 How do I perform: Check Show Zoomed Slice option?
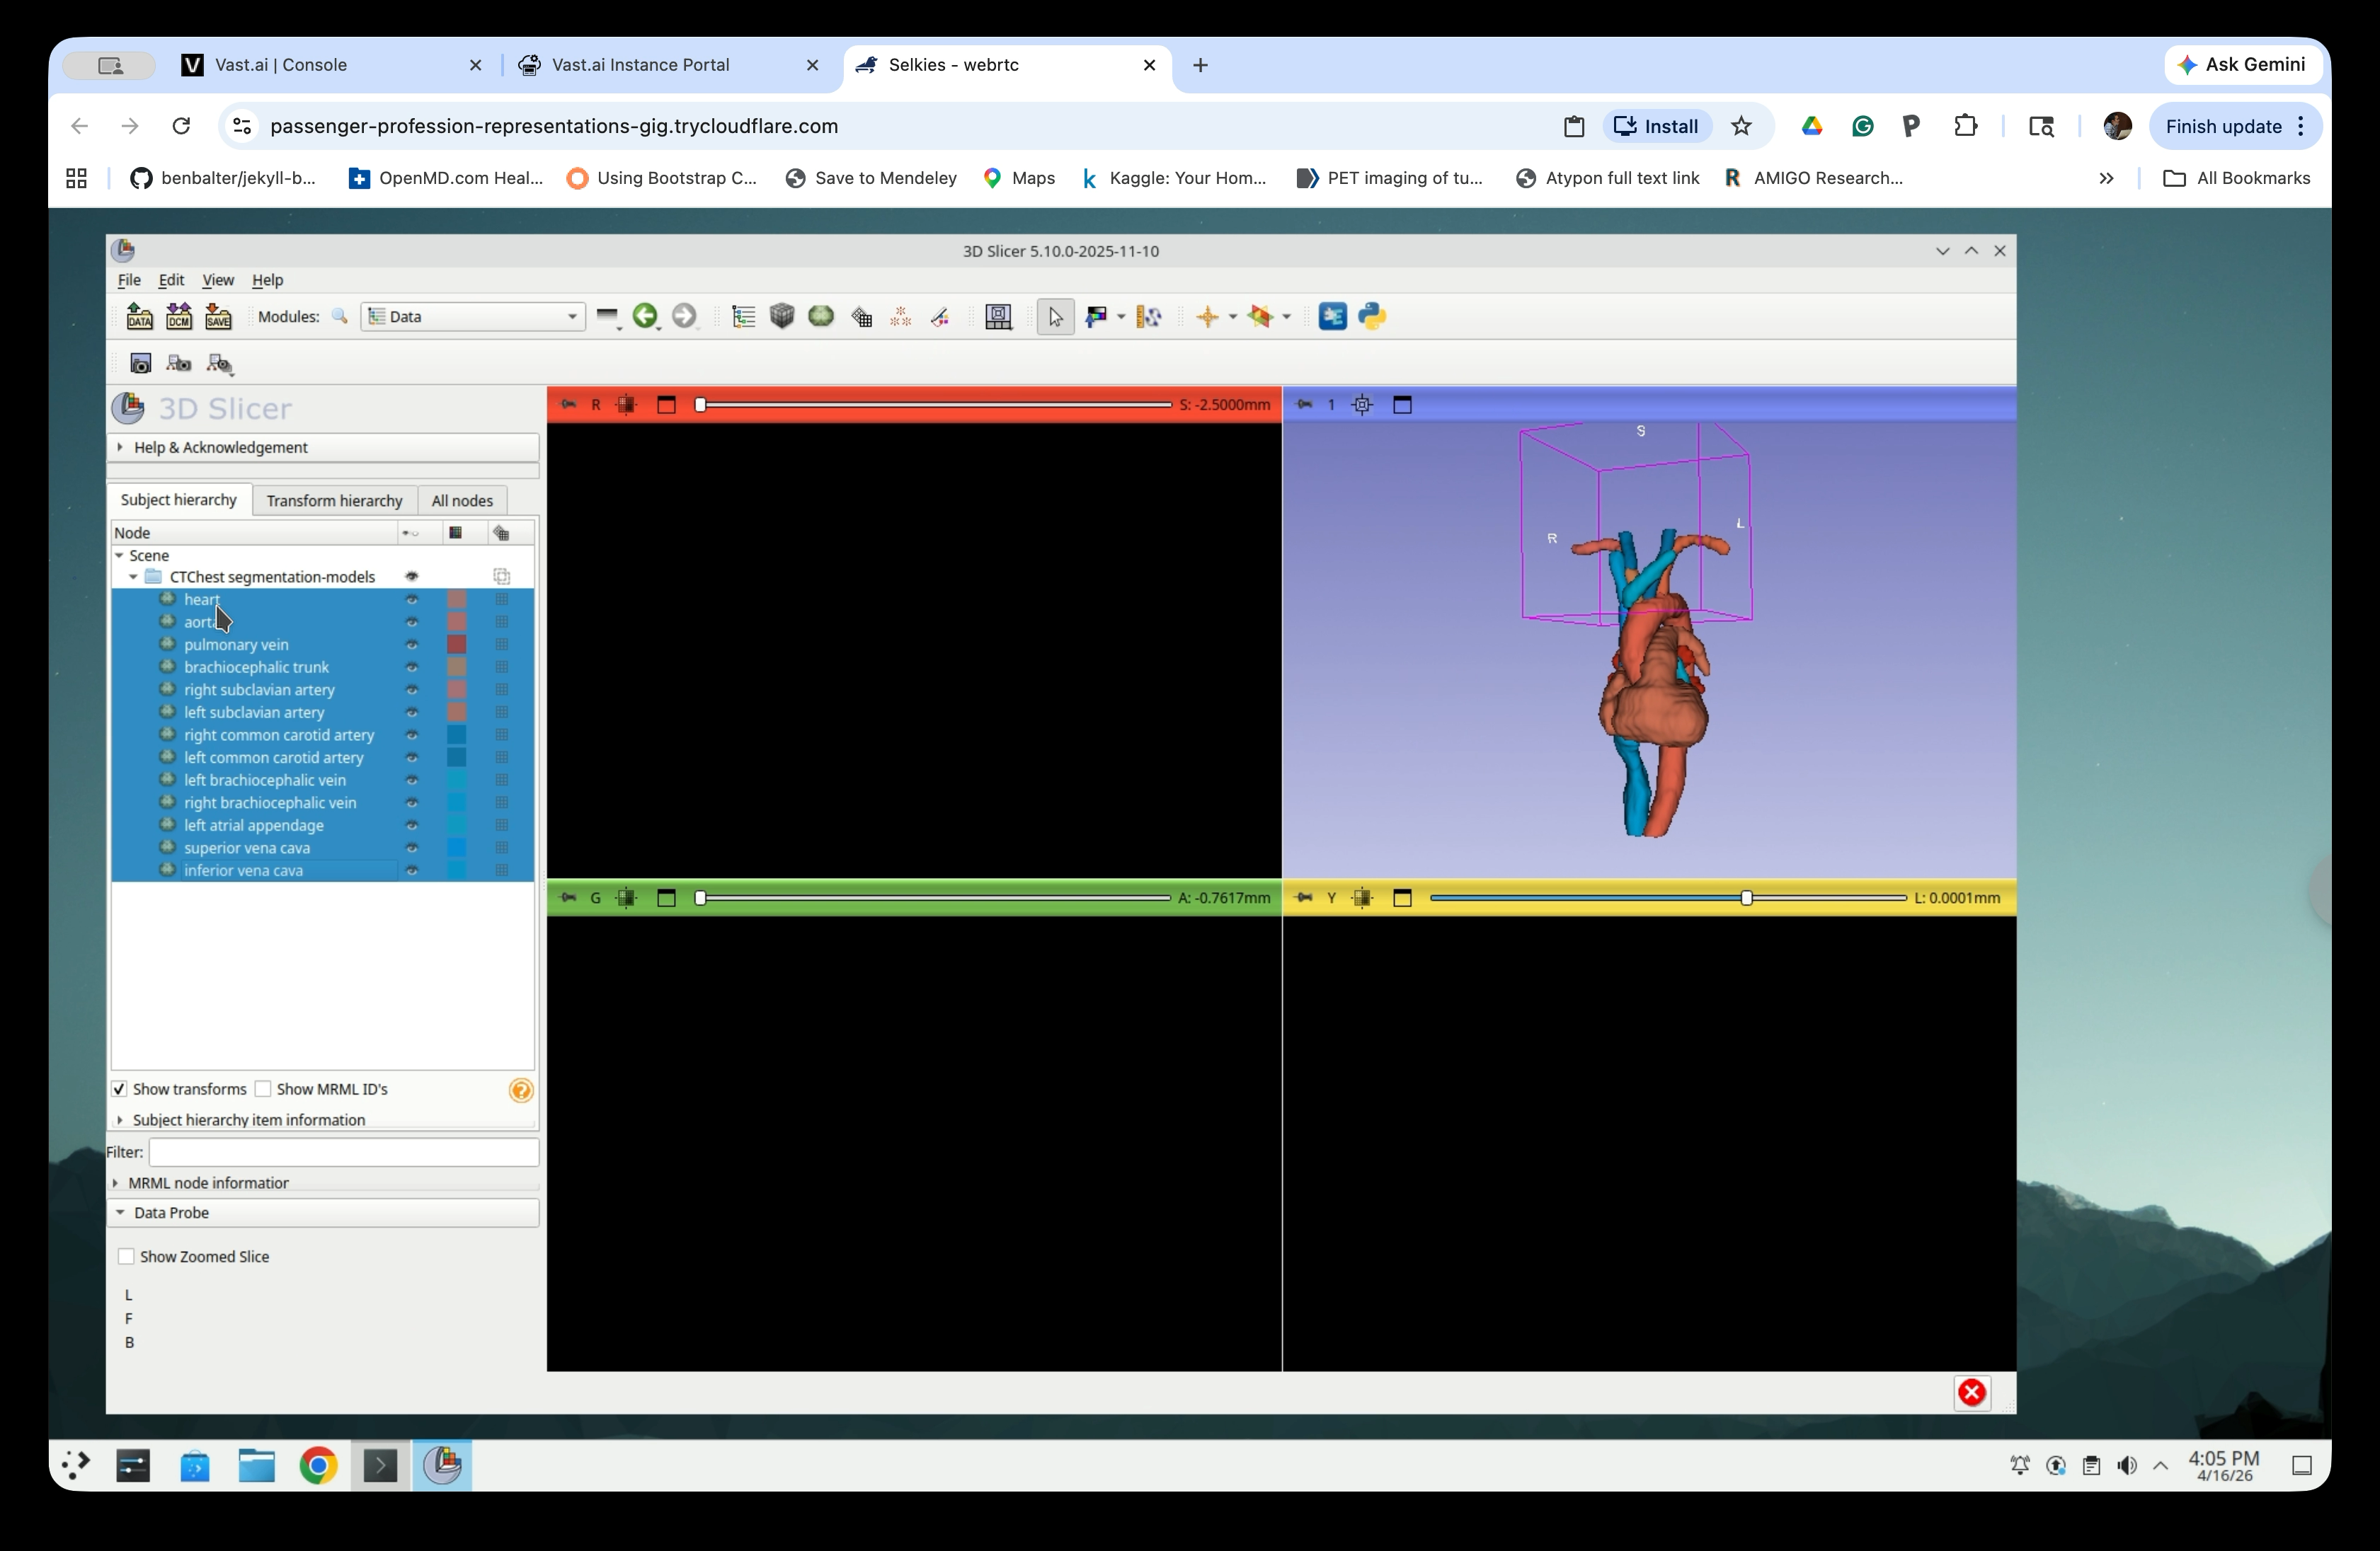[x=126, y=1256]
